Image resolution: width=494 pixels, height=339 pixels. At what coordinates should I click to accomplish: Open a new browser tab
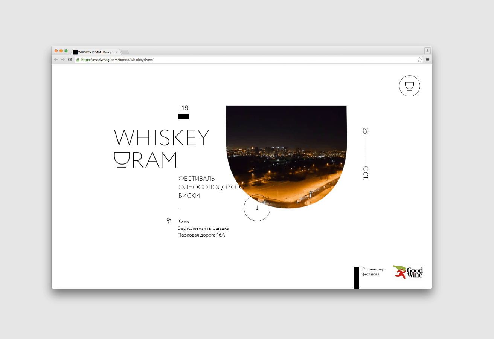pos(125,52)
